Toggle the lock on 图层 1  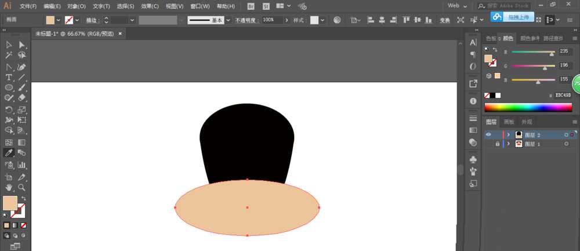497,144
